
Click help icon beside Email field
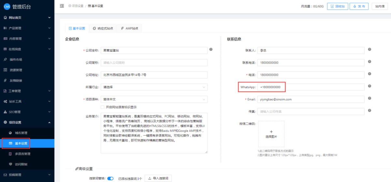click(369, 98)
